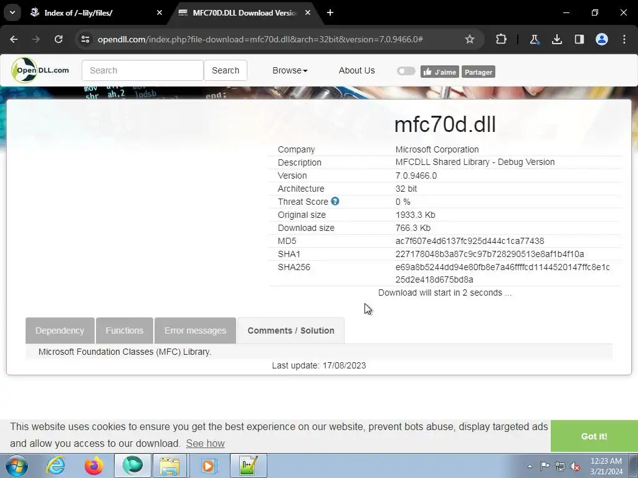
Task: Launch Internet Explorer from taskbar
Action: (x=55, y=466)
